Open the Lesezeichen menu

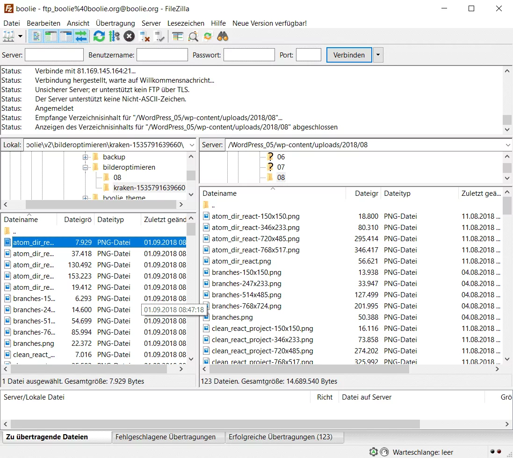[x=186, y=23]
